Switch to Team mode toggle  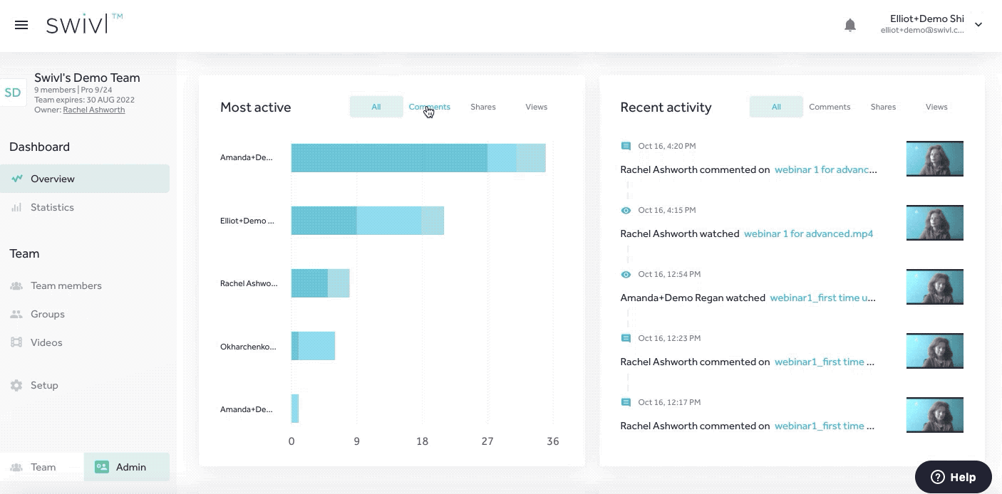point(42,467)
